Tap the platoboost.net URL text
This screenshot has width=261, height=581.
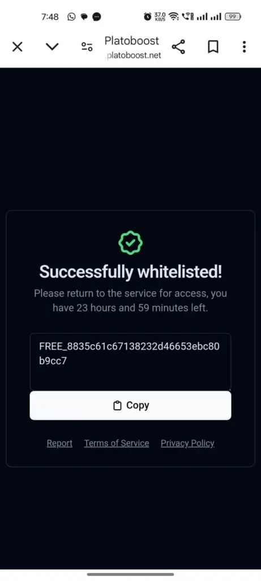click(134, 56)
